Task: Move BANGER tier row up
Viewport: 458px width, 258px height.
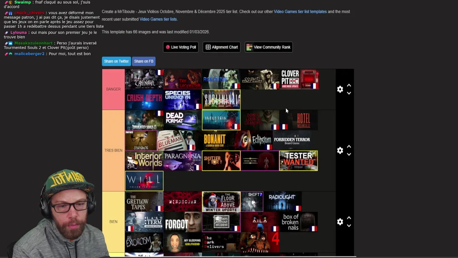Action: (x=349, y=86)
